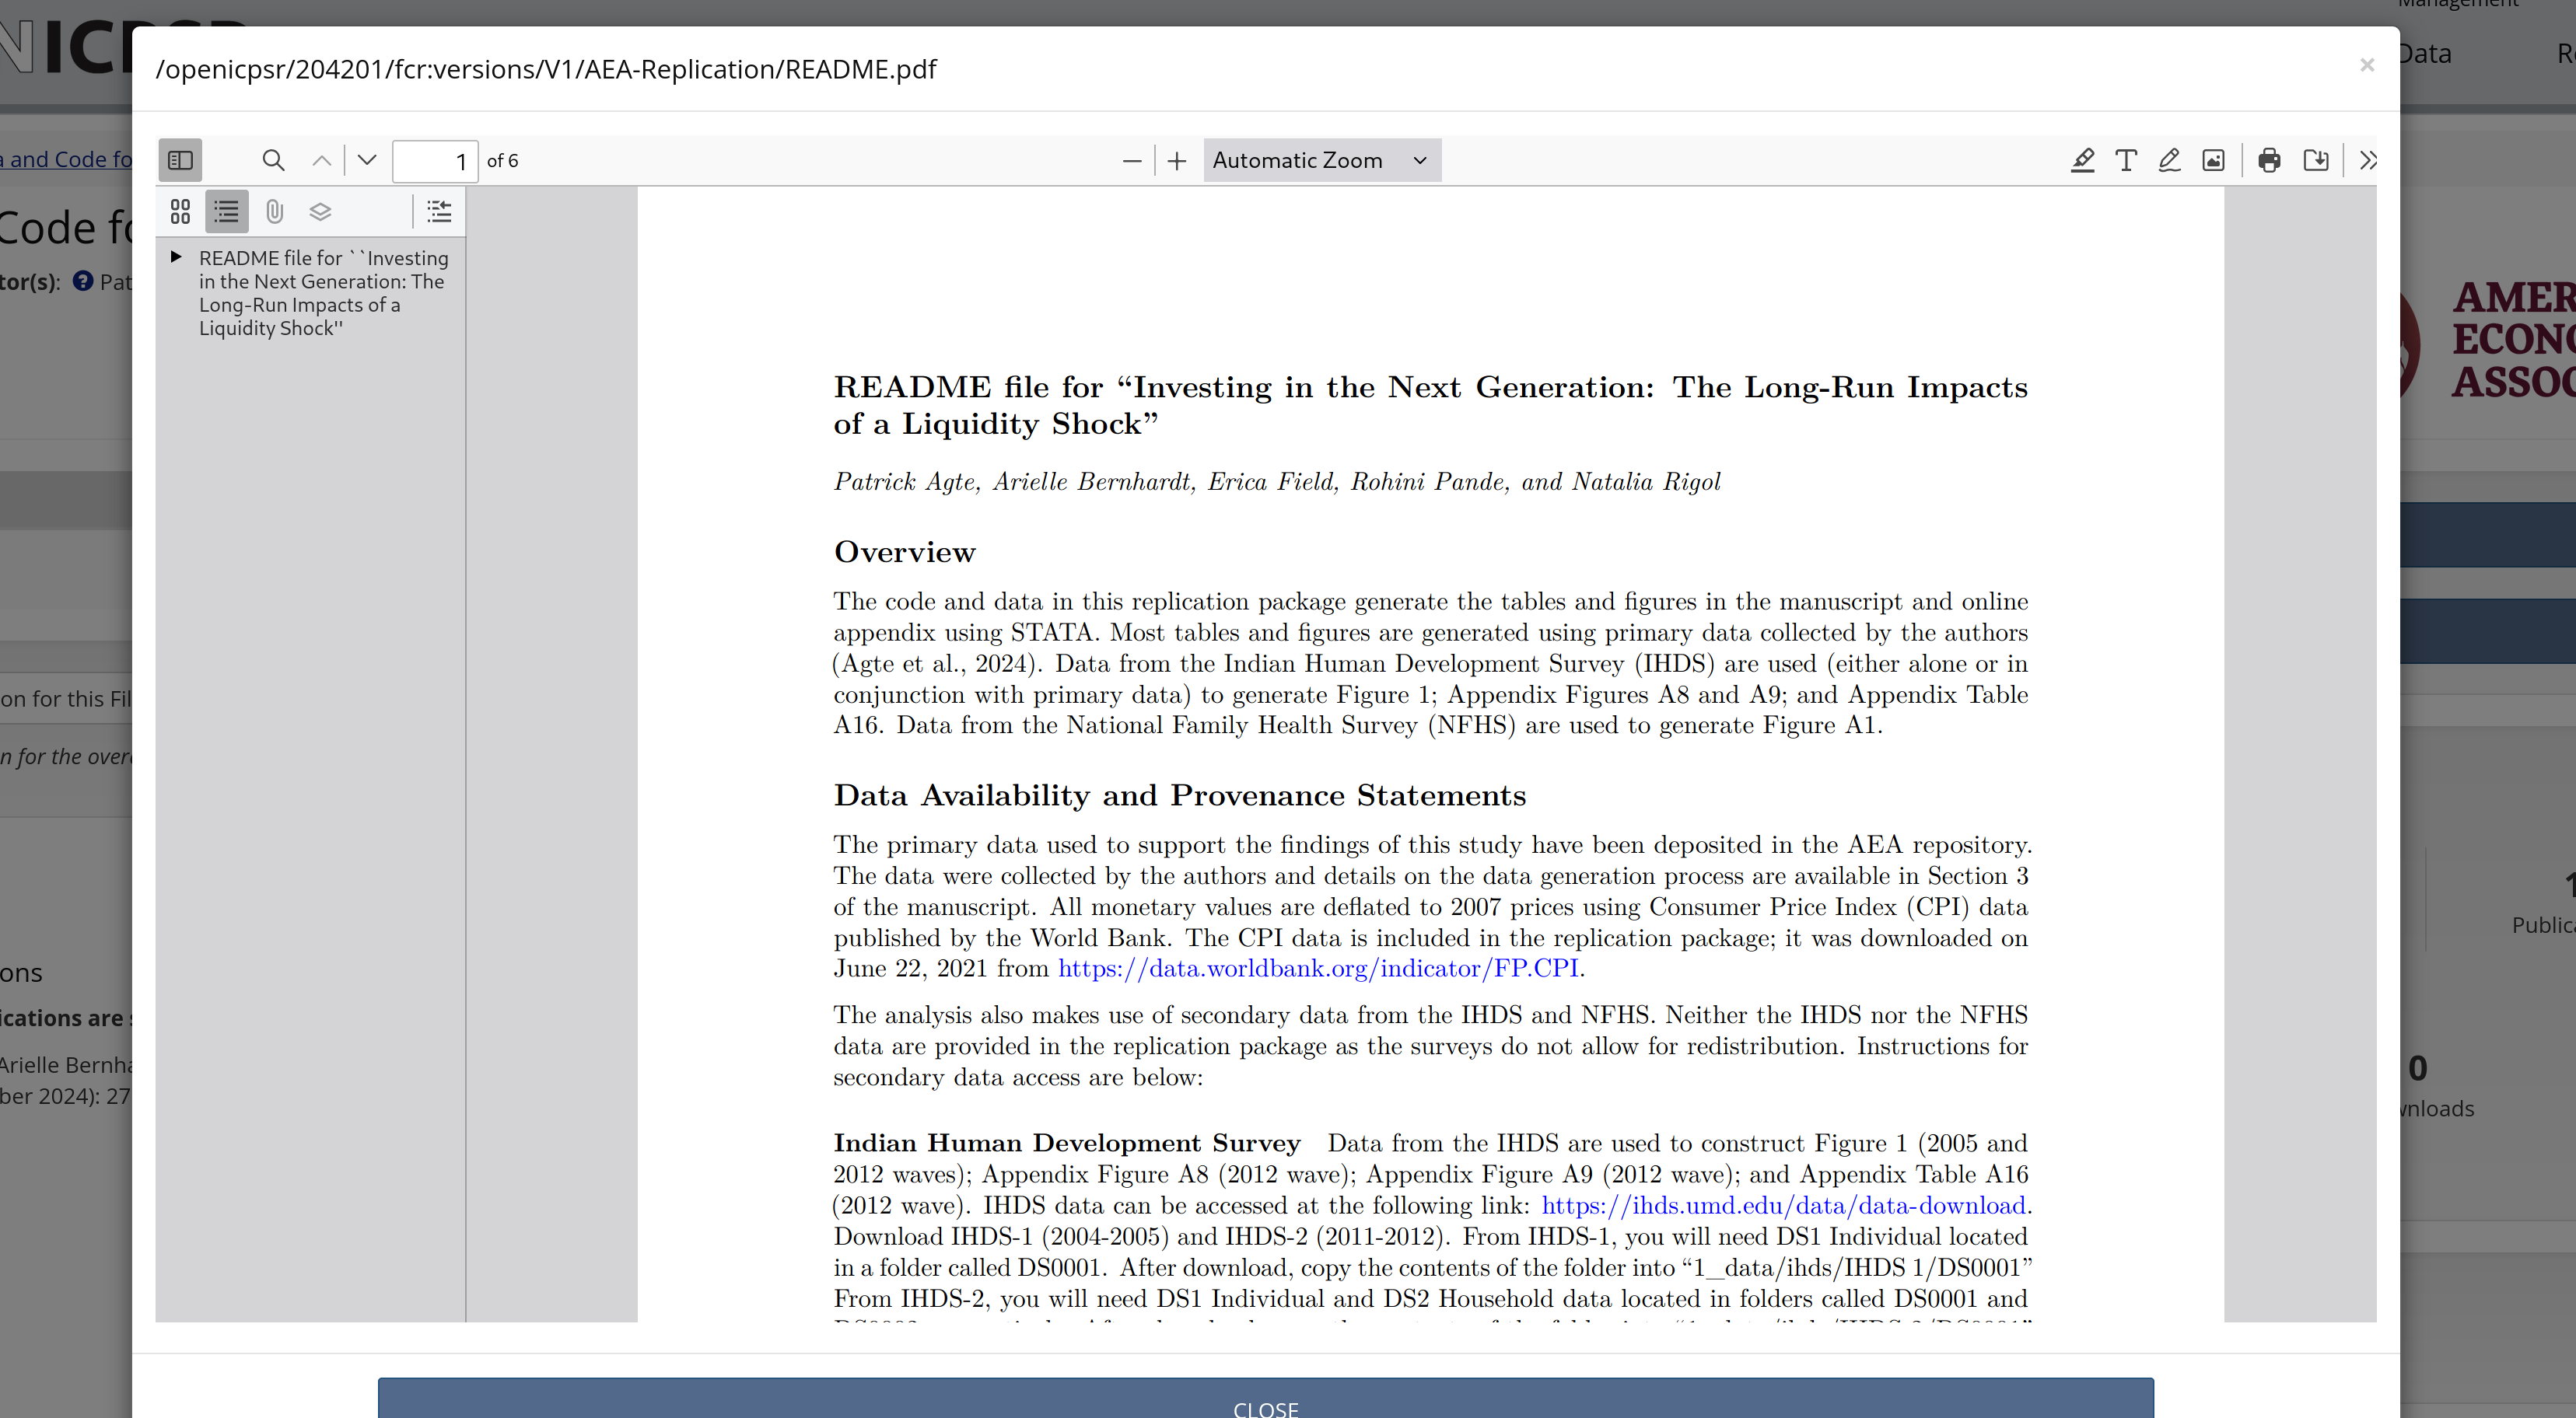Go to next page arrow
Viewport: 2576px width, 1418px height.
(x=367, y=160)
